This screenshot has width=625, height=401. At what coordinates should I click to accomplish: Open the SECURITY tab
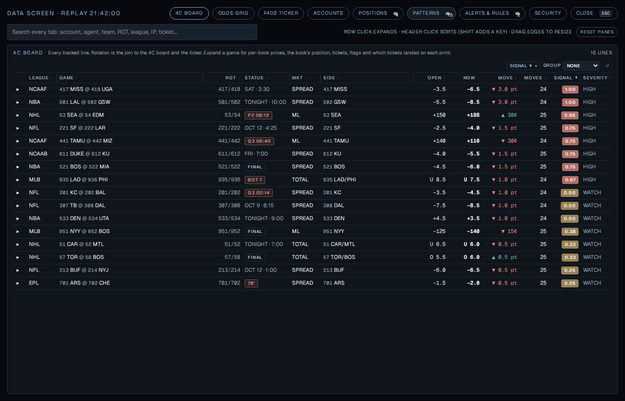548,13
